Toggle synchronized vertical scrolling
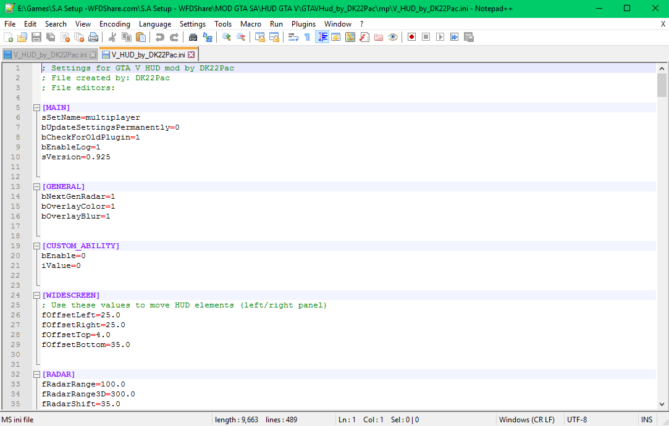Screen dimensions: 669x426 [x=259, y=37]
